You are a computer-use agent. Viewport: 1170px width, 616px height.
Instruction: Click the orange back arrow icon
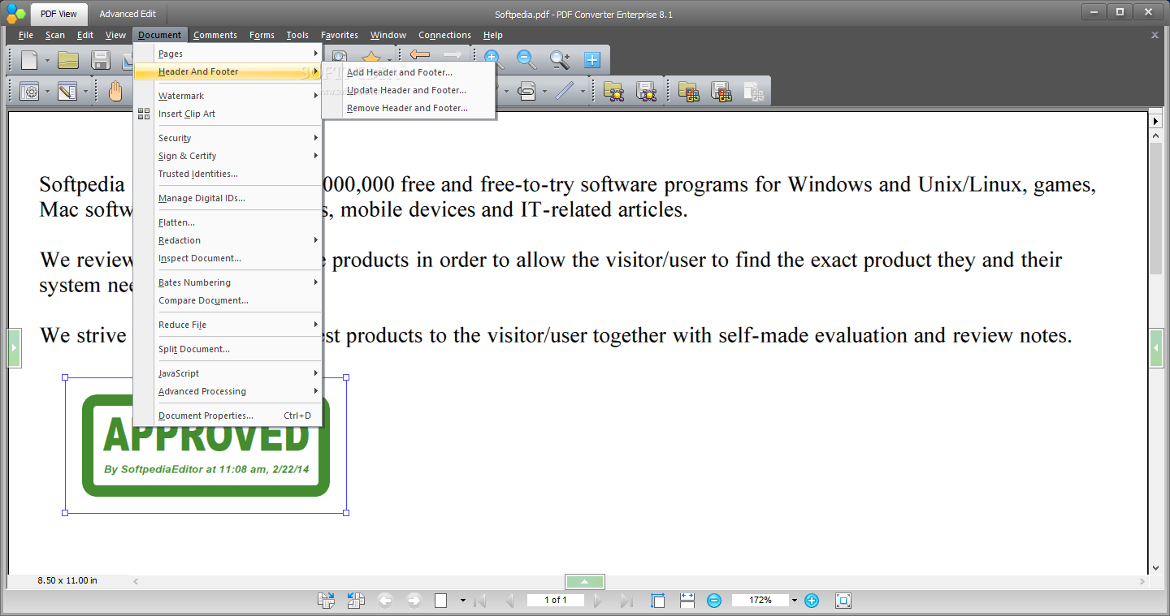[x=419, y=54]
